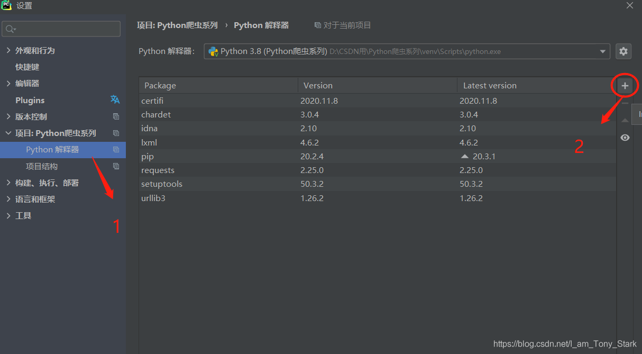Open the Python interpreter dropdown arrow
This screenshot has height=354, width=642.
(x=602, y=51)
